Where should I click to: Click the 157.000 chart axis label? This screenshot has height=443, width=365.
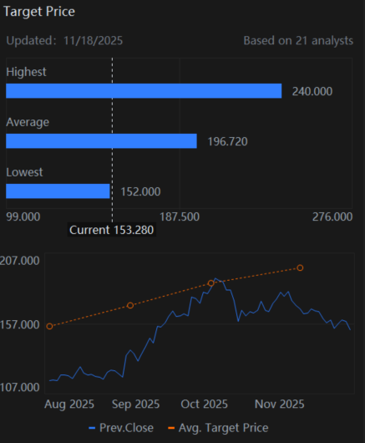click(x=19, y=324)
